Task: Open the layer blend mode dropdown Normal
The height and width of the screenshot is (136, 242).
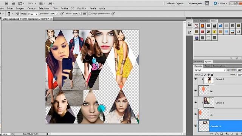Action: click(210, 70)
